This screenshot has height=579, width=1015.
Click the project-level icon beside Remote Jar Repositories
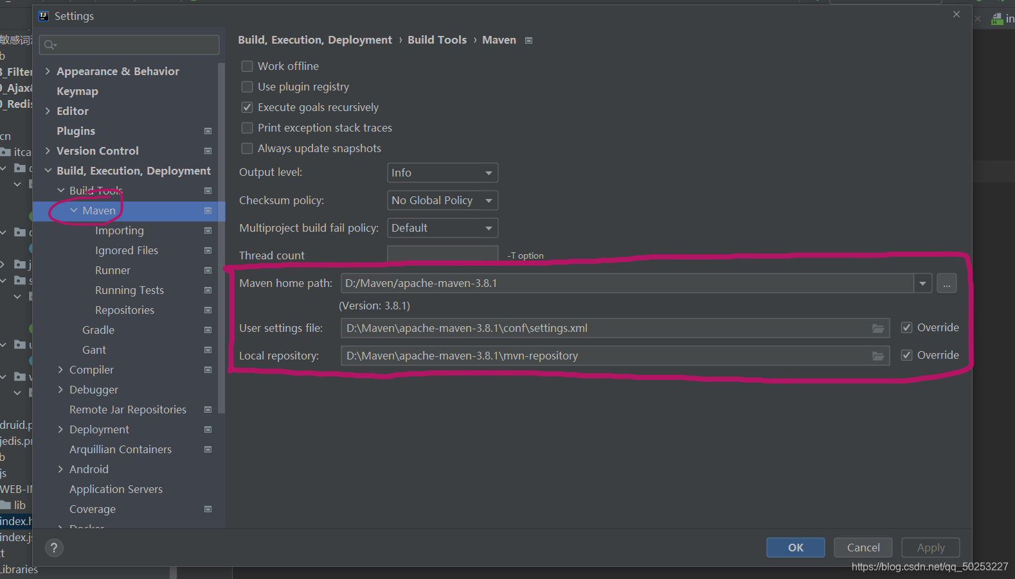point(208,410)
